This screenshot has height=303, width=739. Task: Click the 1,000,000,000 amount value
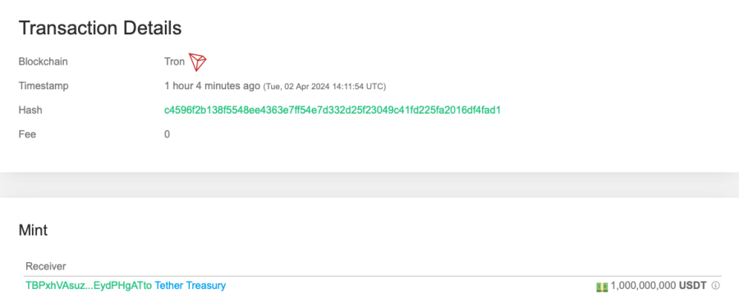pos(643,286)
